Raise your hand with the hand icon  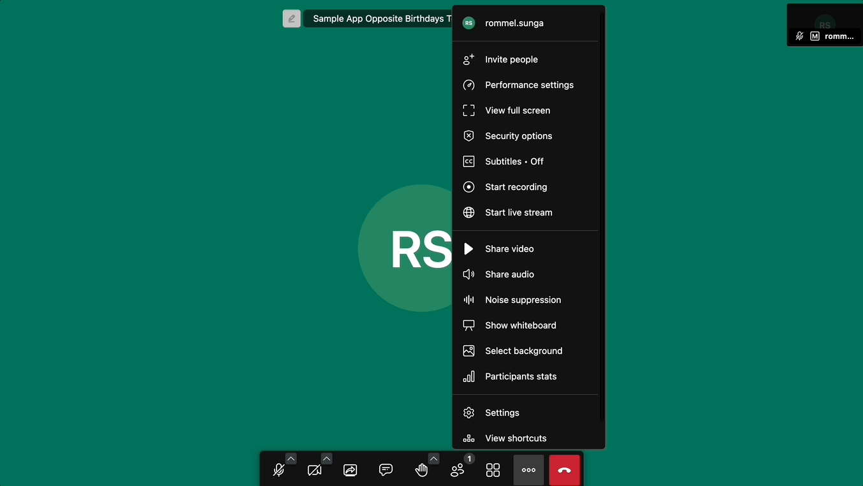[421, 470]
